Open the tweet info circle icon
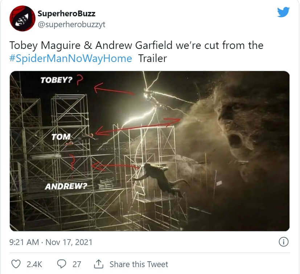The height and width of the screenshot is (274, 300). point(283,242)
